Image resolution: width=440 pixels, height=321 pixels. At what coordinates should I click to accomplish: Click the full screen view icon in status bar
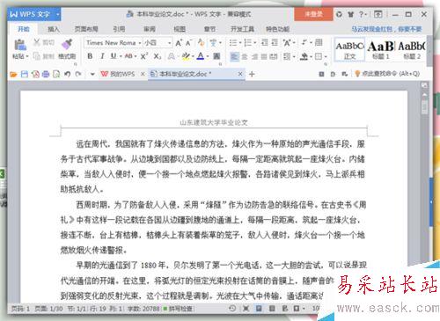(246, 309)
